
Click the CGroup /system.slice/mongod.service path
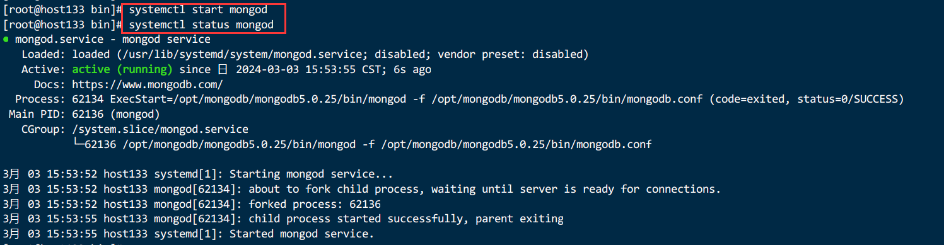pos(160,130)
